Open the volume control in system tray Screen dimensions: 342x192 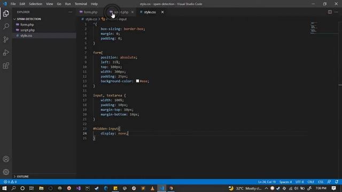tap(296, 188)
